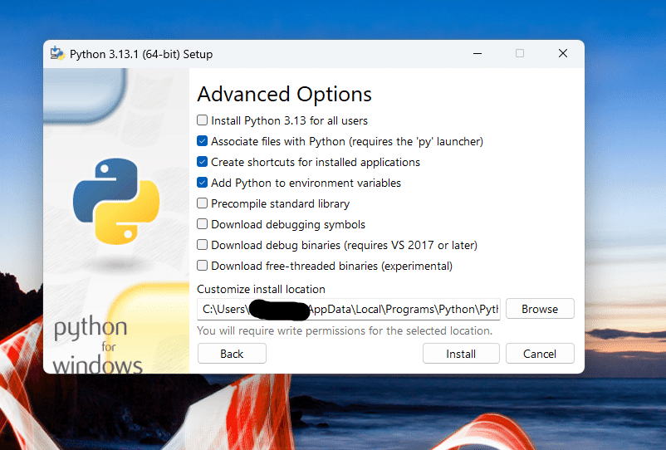Image resolution: width=666 pixels, height=450 pixels.
Task: Close the Python Setup window
Action: [563, 53]
